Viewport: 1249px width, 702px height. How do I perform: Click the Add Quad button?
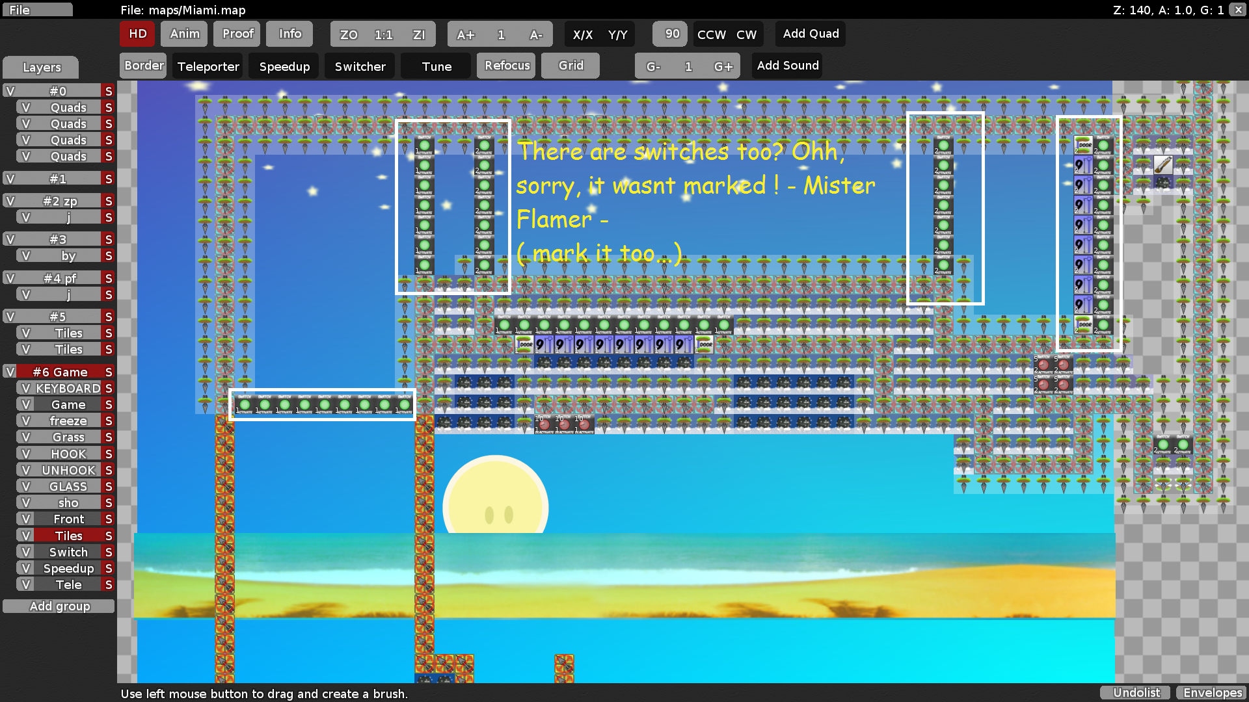tap(811, 34)
